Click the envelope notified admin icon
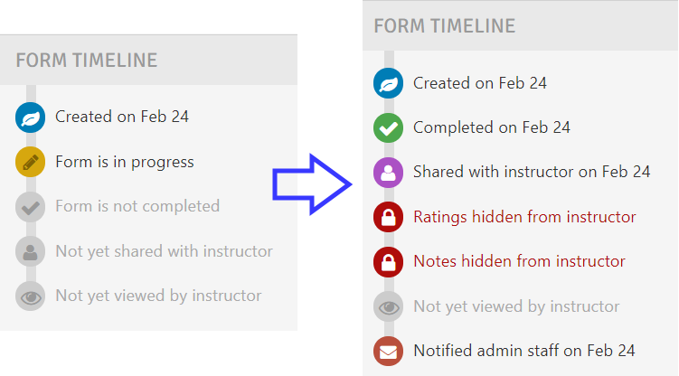Image resolution: width=679 pixels, height=376 pixels. coord(389,351)
